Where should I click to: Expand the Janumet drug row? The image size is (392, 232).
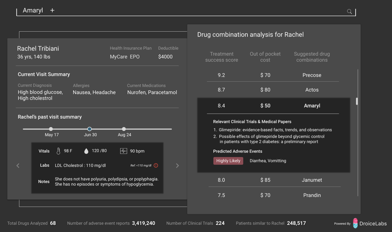tap(274, 180)
